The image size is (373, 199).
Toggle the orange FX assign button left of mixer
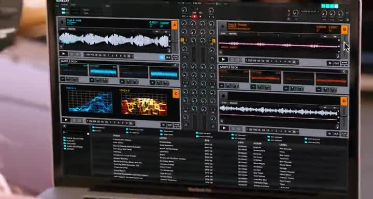(x=182, y=40)
